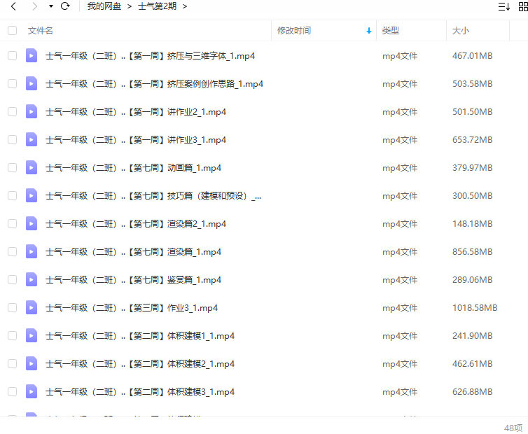Click video icon of 体积建模1_1.mp4
The width and height of the screenshot is (528, 434).
32,335
